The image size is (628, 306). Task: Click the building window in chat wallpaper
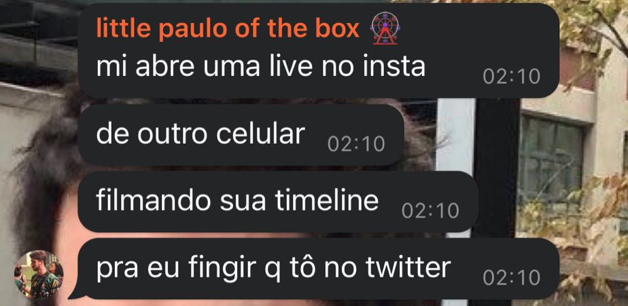pos(551,159)
